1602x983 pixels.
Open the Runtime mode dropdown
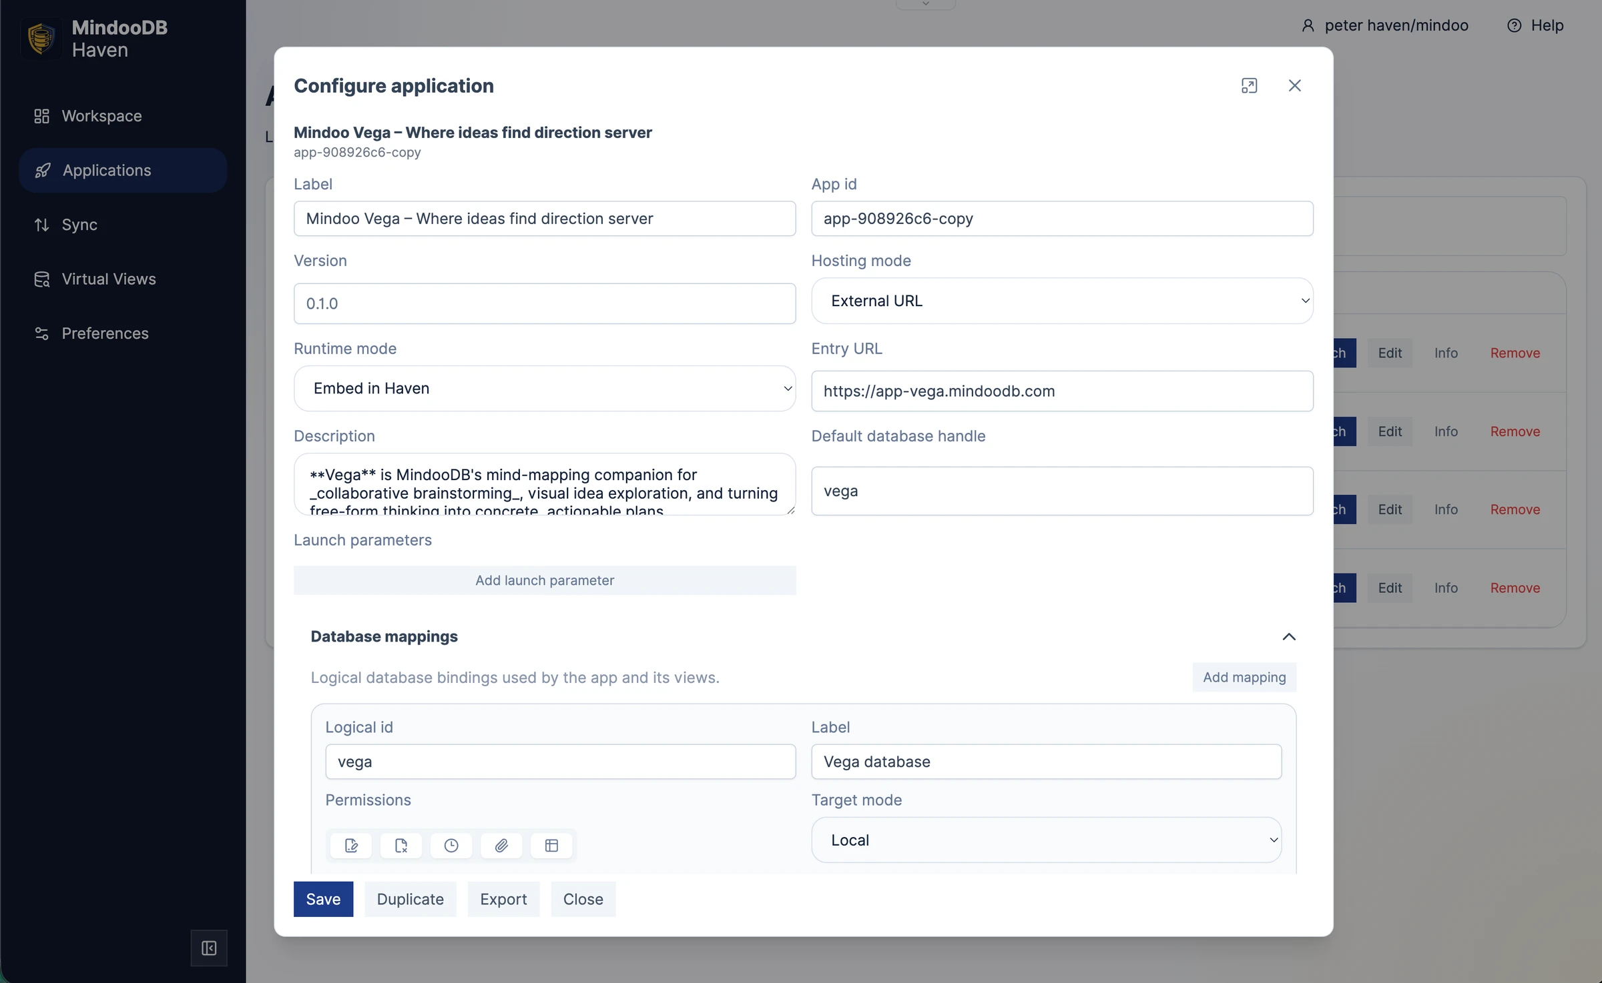pyautogui.click(x=545, y=388)
